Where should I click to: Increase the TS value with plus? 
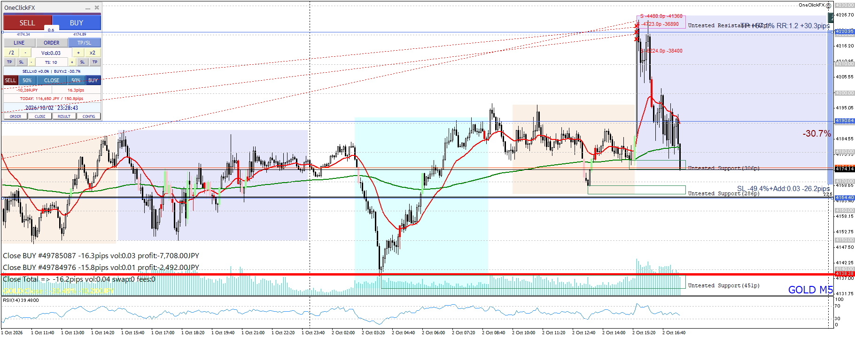pos(72,62)
